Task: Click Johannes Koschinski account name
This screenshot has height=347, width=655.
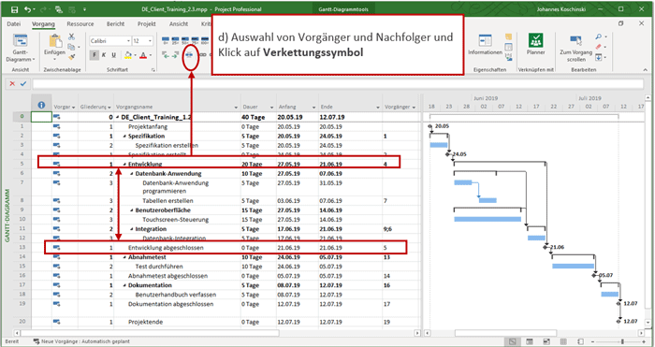Action: pos(561,8)
